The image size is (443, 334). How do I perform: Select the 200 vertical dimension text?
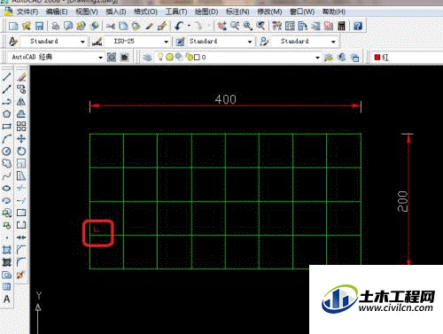click(x=402, y=201)
